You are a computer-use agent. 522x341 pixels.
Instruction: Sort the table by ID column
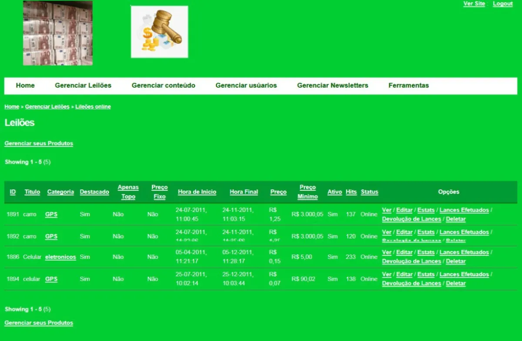pyautogui.click(x=13, y=192)
